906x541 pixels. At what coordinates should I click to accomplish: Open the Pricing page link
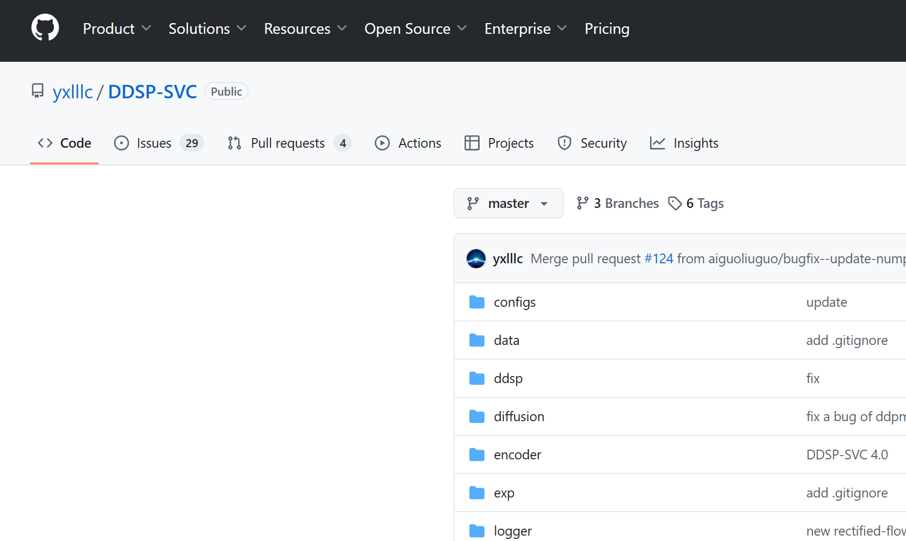click(x=607, y=28)
